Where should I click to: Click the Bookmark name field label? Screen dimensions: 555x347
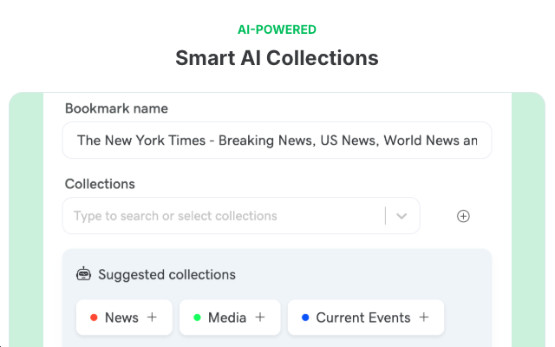116,108
